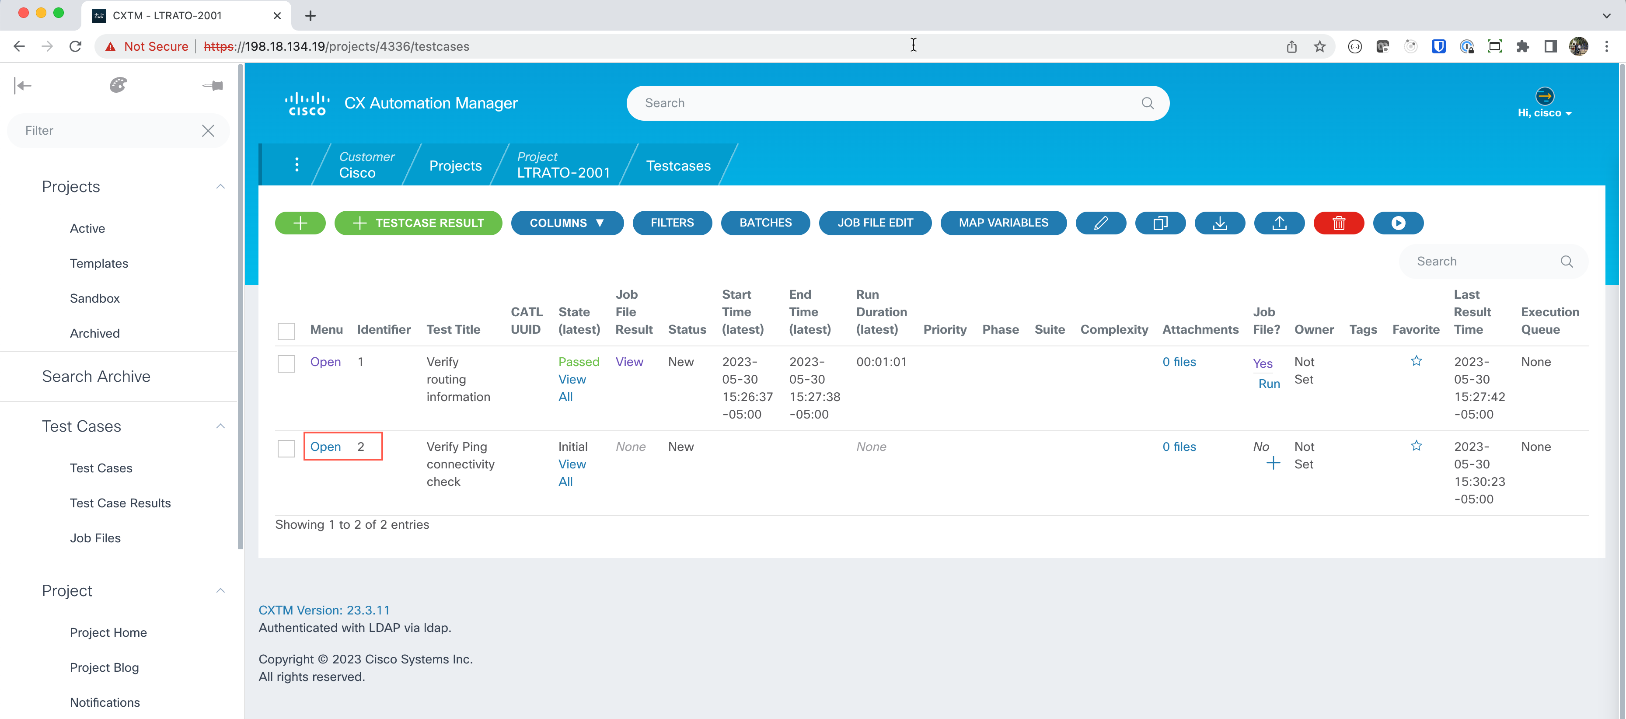
Task: Click the table search magnifier icon
Action: tap(1567, 262)
